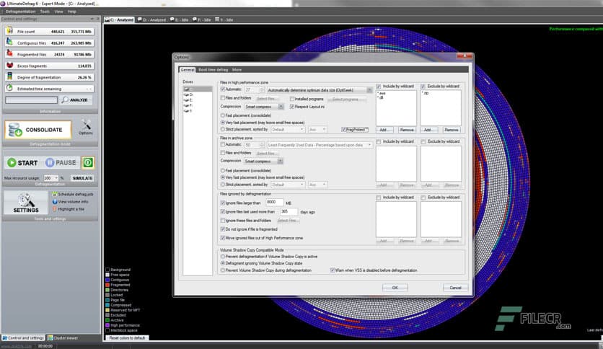Click the ANALYZE button
Image resolution: width=603 pixels, height=349 pixels.
pos(75,100)
